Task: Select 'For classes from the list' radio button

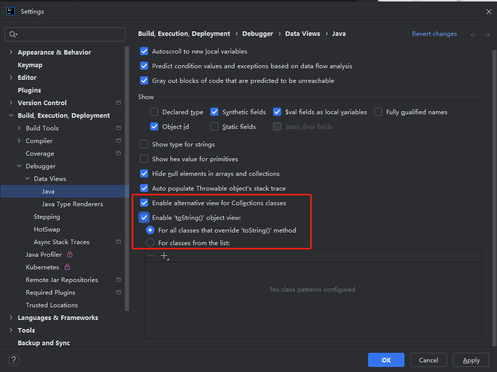Action: pos(150,243)
